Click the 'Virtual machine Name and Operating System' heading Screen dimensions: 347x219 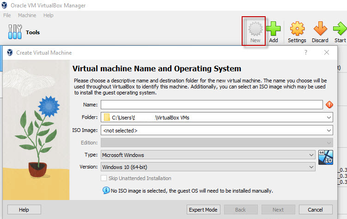157,69
